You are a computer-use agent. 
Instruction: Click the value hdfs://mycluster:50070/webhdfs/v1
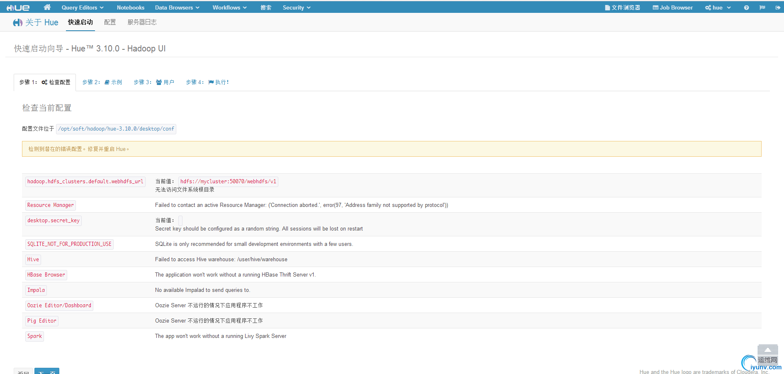tap(228, 182)
